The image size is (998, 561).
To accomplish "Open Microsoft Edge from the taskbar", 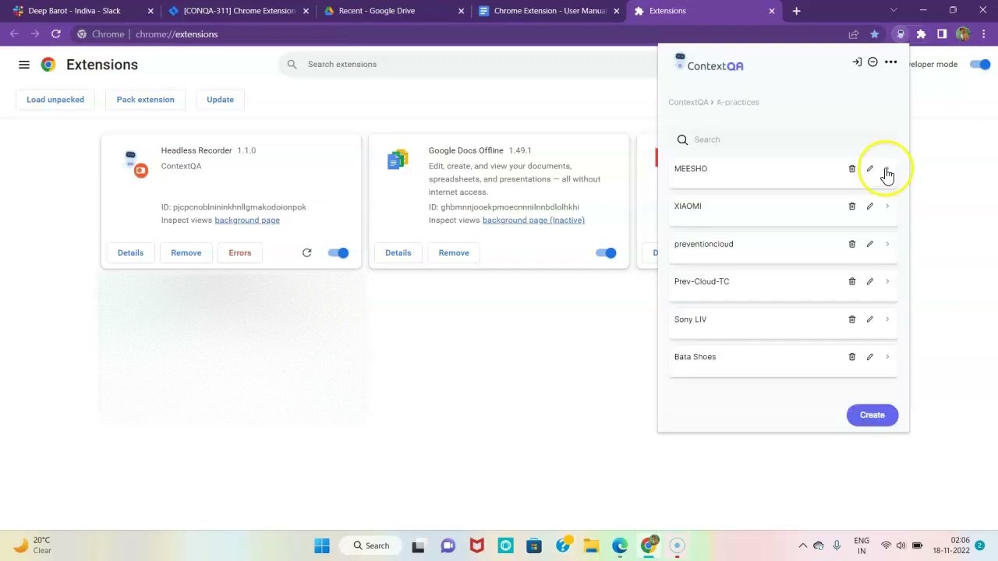I will pos(620,545).
